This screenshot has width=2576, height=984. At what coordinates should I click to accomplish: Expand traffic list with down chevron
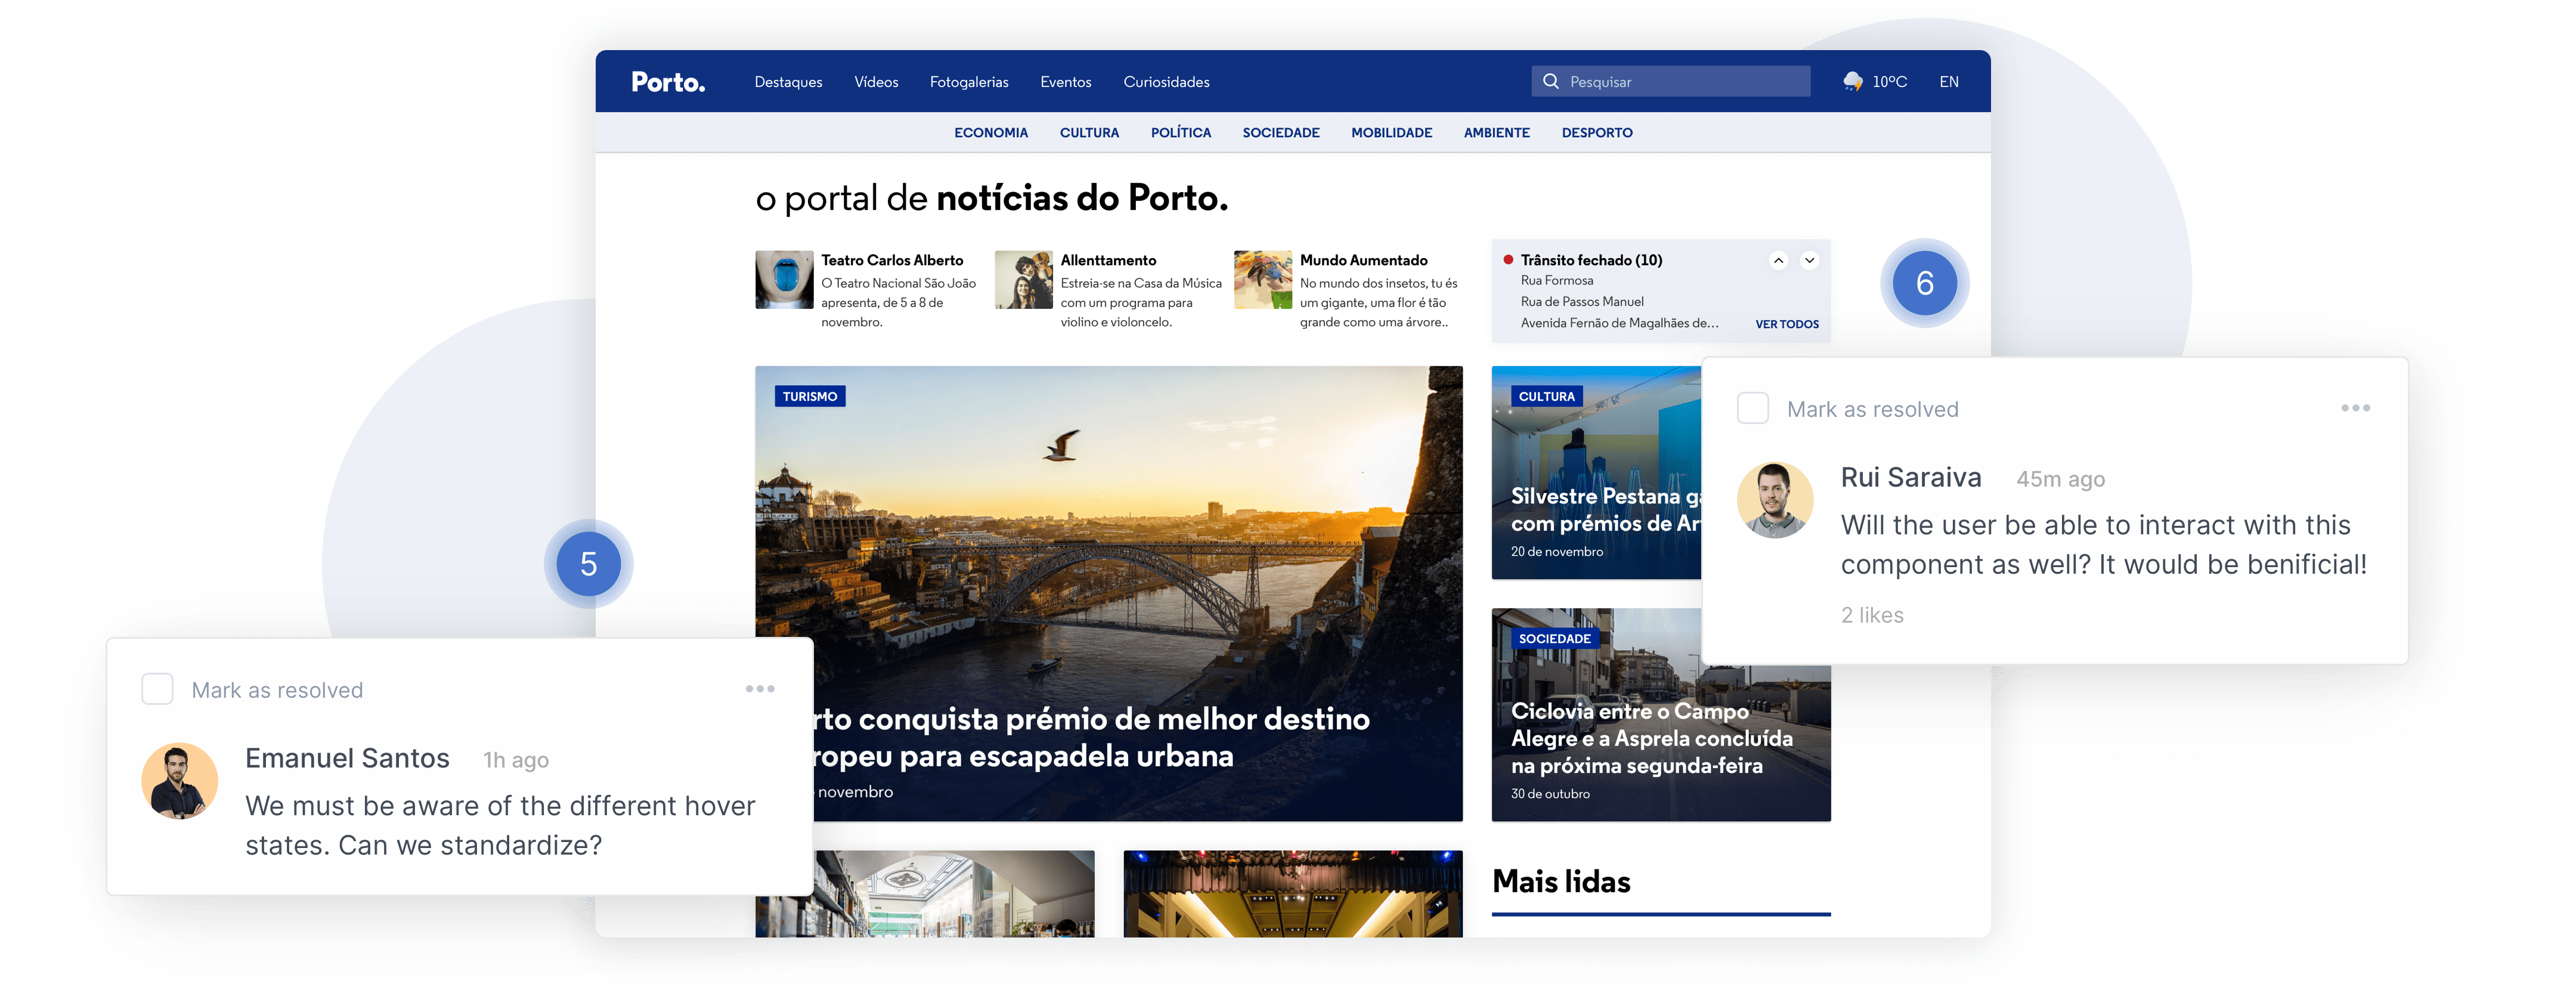click(1809, 261)
